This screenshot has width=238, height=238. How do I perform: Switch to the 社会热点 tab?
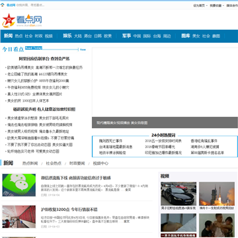54,163
